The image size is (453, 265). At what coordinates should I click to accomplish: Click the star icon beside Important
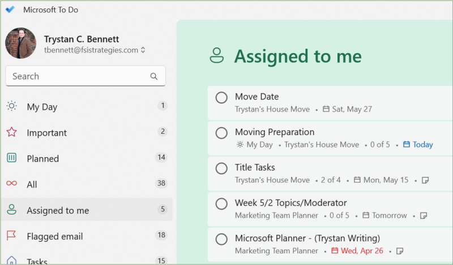click(x=11, y=132)
